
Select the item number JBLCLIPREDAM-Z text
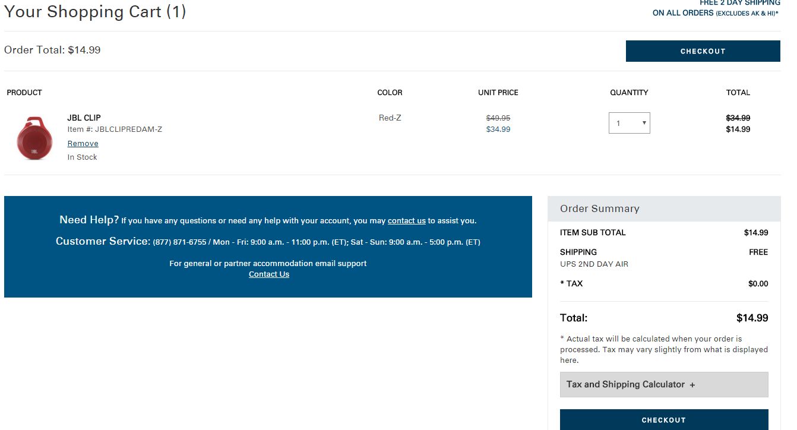128,129
